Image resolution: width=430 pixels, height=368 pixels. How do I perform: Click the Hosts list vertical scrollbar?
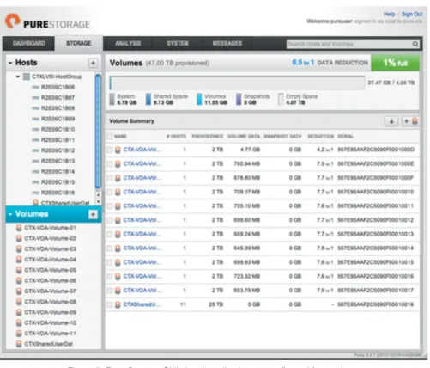(98, 131)
